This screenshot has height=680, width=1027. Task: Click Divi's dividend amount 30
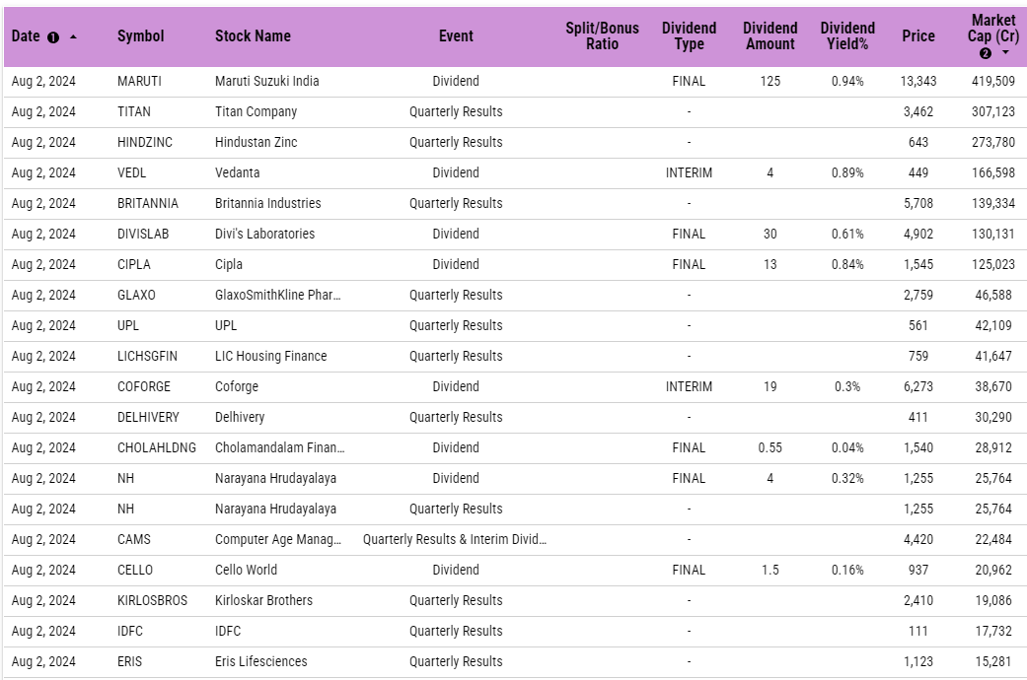(x=770, y=234)
